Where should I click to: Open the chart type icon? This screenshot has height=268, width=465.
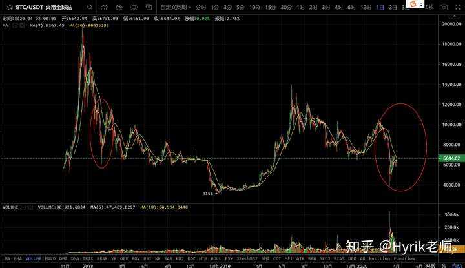[104, 7]
